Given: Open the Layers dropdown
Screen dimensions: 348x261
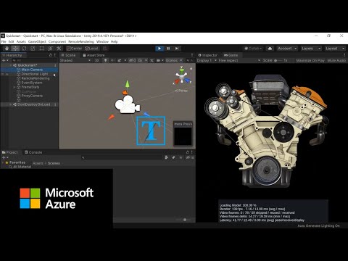Looking at the screenshot, I should pyautogui.click(x=311, y=49).
